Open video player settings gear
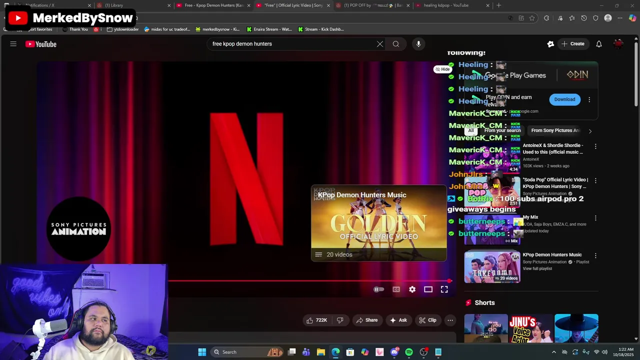Screen dimensions: 640x360 pos(412,289)
